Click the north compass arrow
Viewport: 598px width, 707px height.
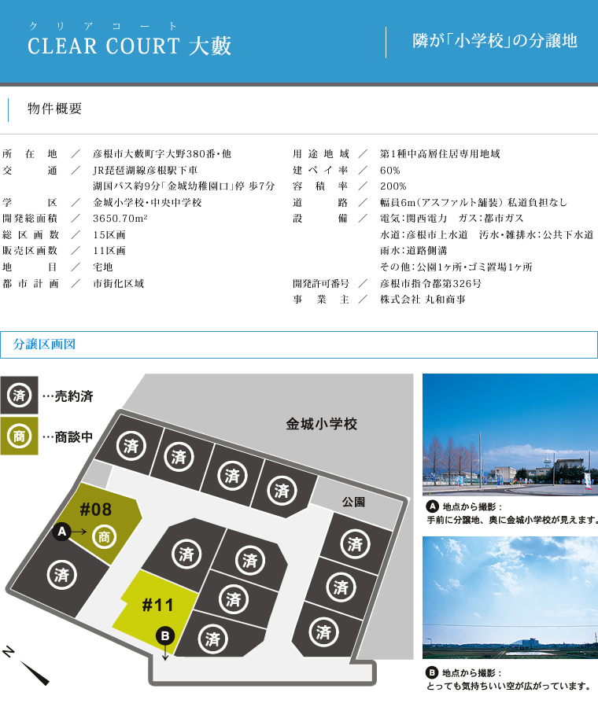(33, 671)
